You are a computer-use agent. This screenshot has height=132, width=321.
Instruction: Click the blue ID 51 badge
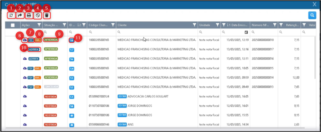click(x=72, y=97)
